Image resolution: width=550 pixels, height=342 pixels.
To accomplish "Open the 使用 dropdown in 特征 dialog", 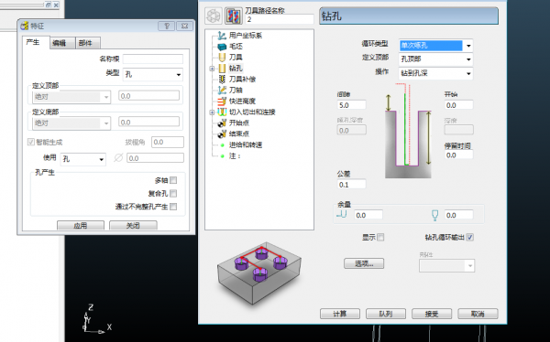I will coord(83,159).
